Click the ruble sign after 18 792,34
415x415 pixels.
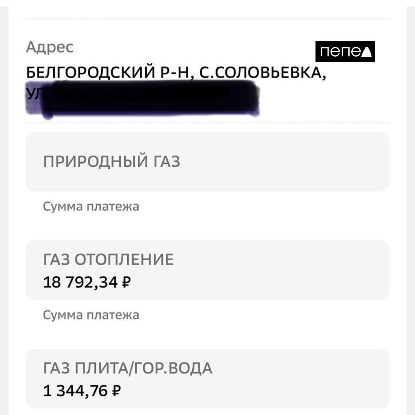coord(126,283)
